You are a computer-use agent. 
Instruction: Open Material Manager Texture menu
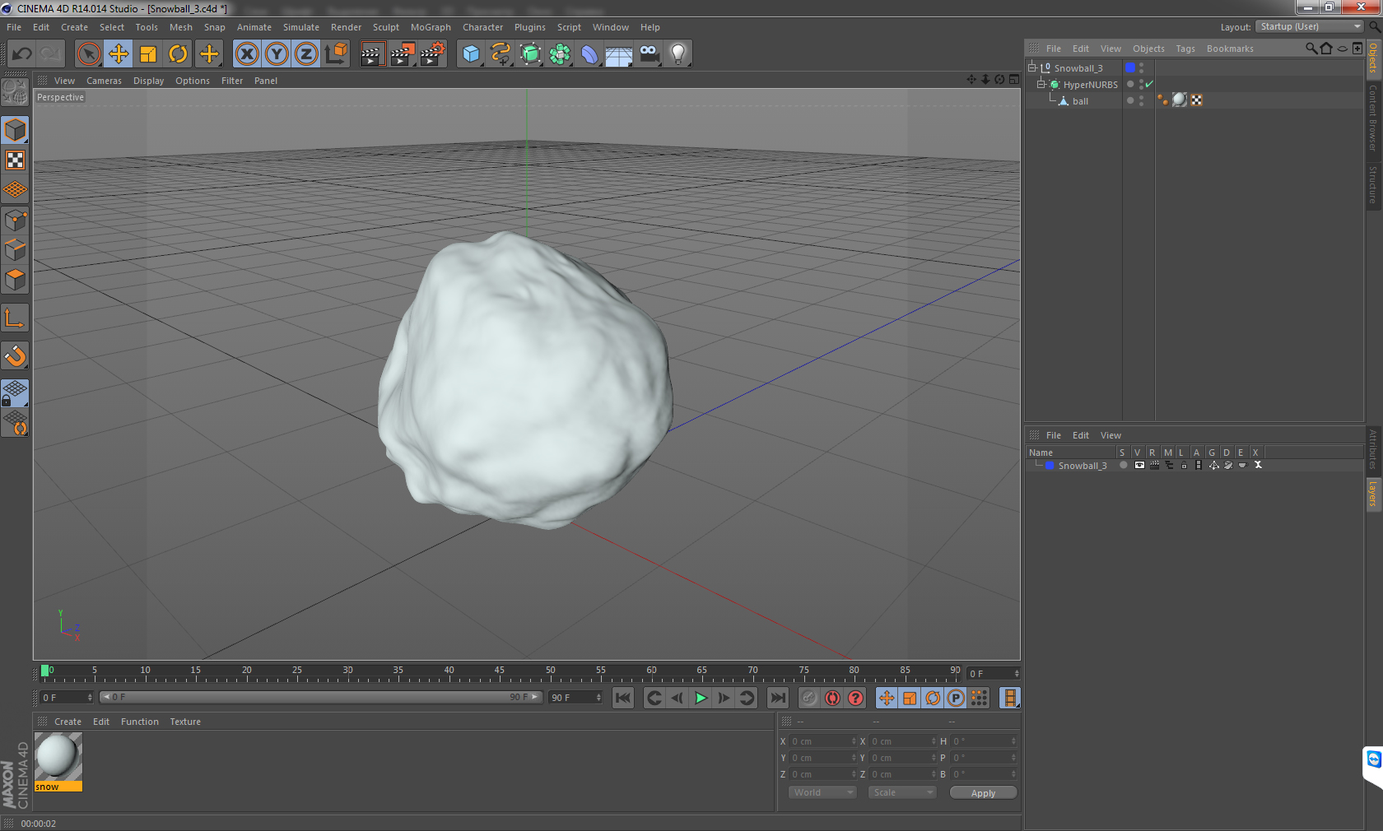[185, 722]
